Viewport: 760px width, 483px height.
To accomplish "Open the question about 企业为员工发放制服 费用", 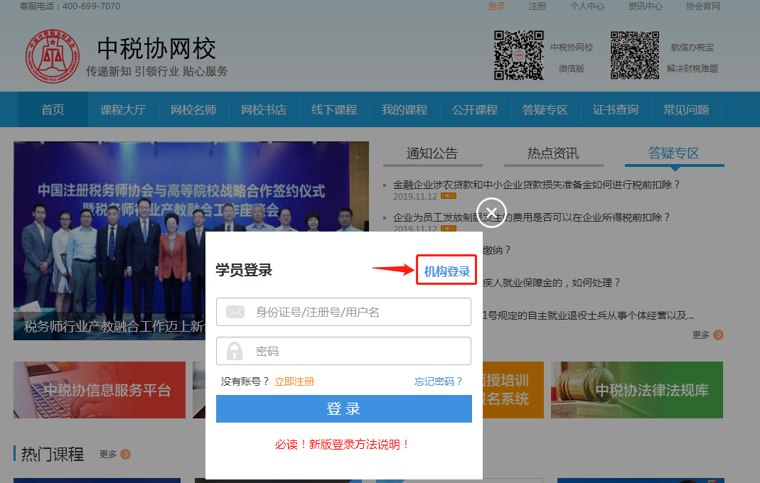I will (531, 217).
